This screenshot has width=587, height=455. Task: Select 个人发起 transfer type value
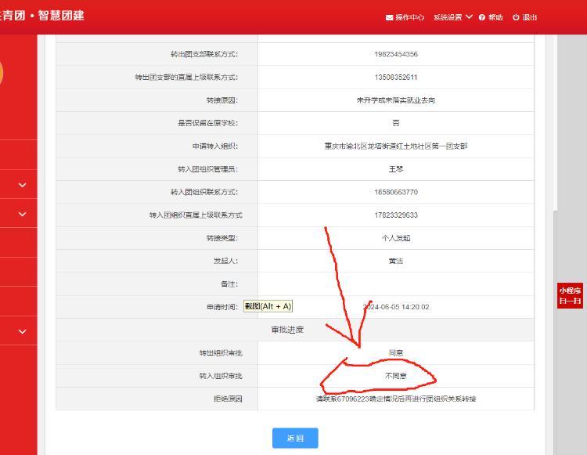[x=396, y=238]
